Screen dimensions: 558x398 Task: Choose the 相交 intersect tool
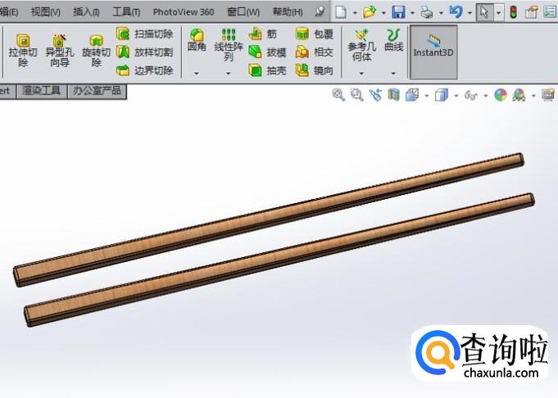(315, 52)
